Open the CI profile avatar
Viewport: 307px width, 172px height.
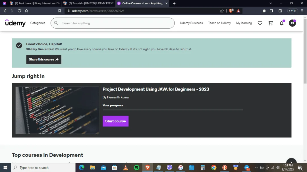[x=292, y=23]
